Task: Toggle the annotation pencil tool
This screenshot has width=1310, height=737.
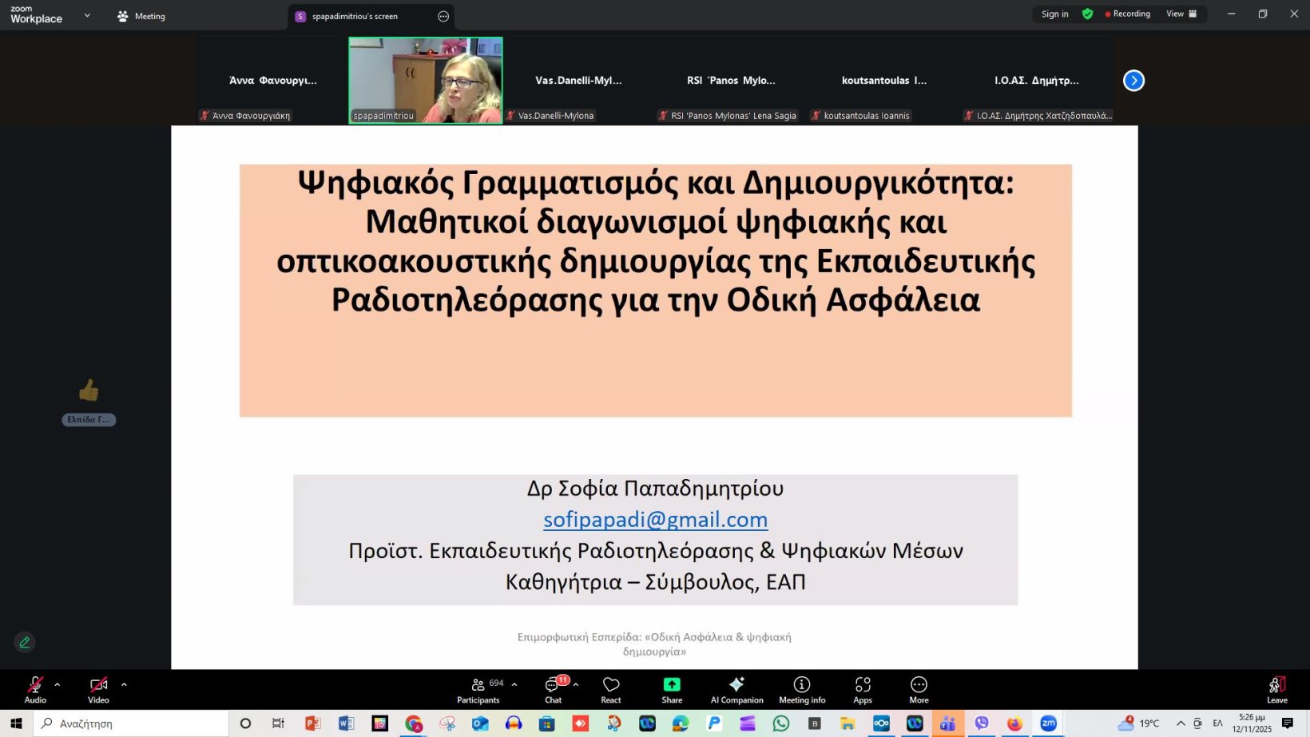Action: click(x=25, y=642)
